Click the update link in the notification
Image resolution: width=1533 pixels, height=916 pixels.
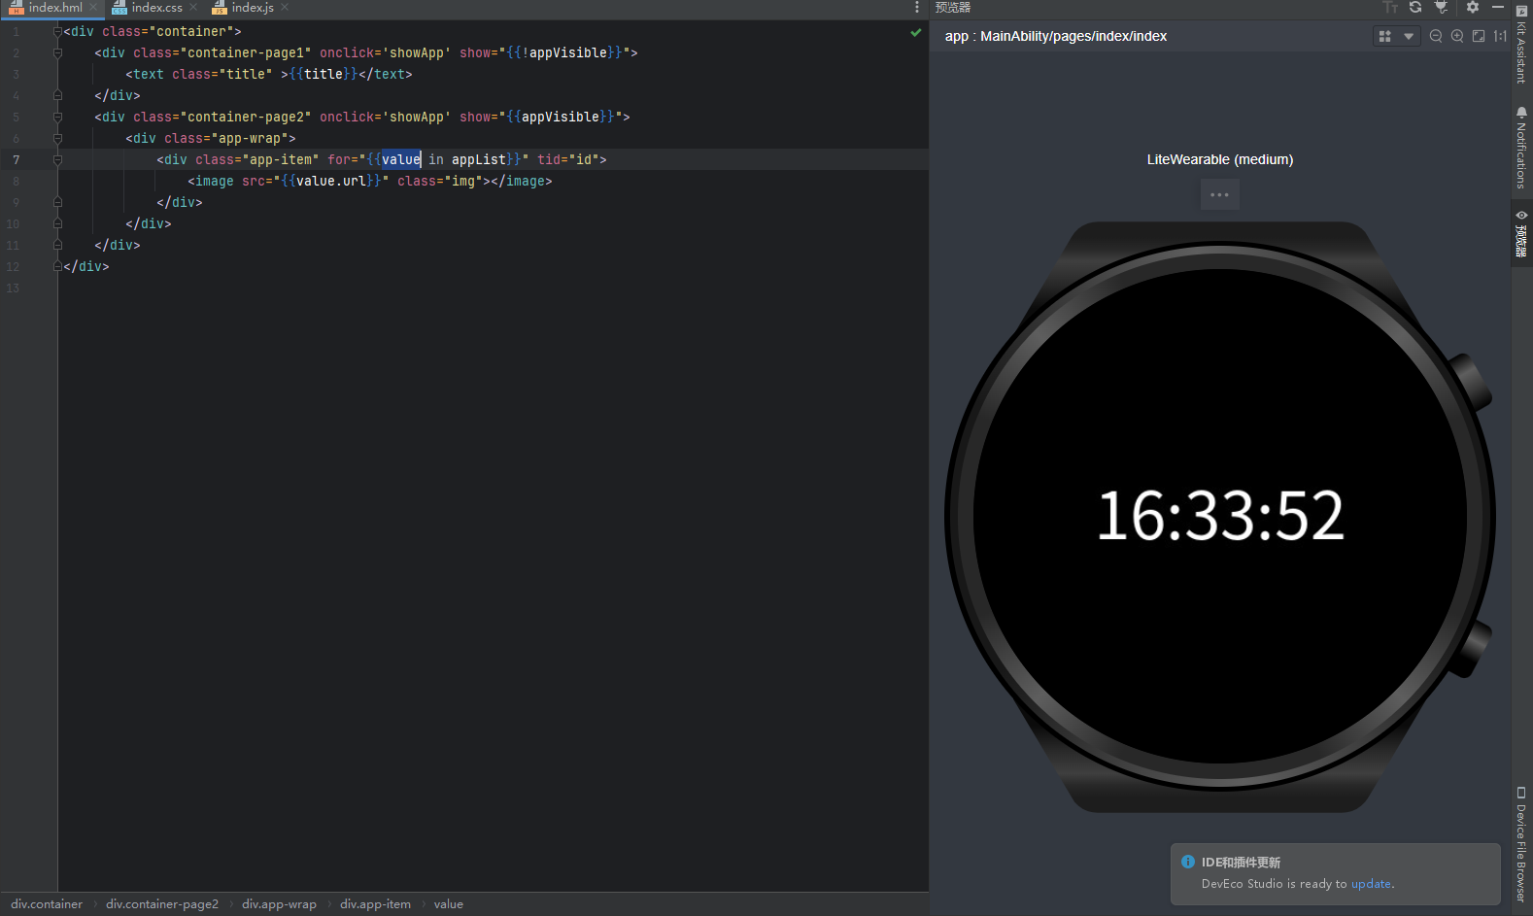click(x=1371, y=884)
